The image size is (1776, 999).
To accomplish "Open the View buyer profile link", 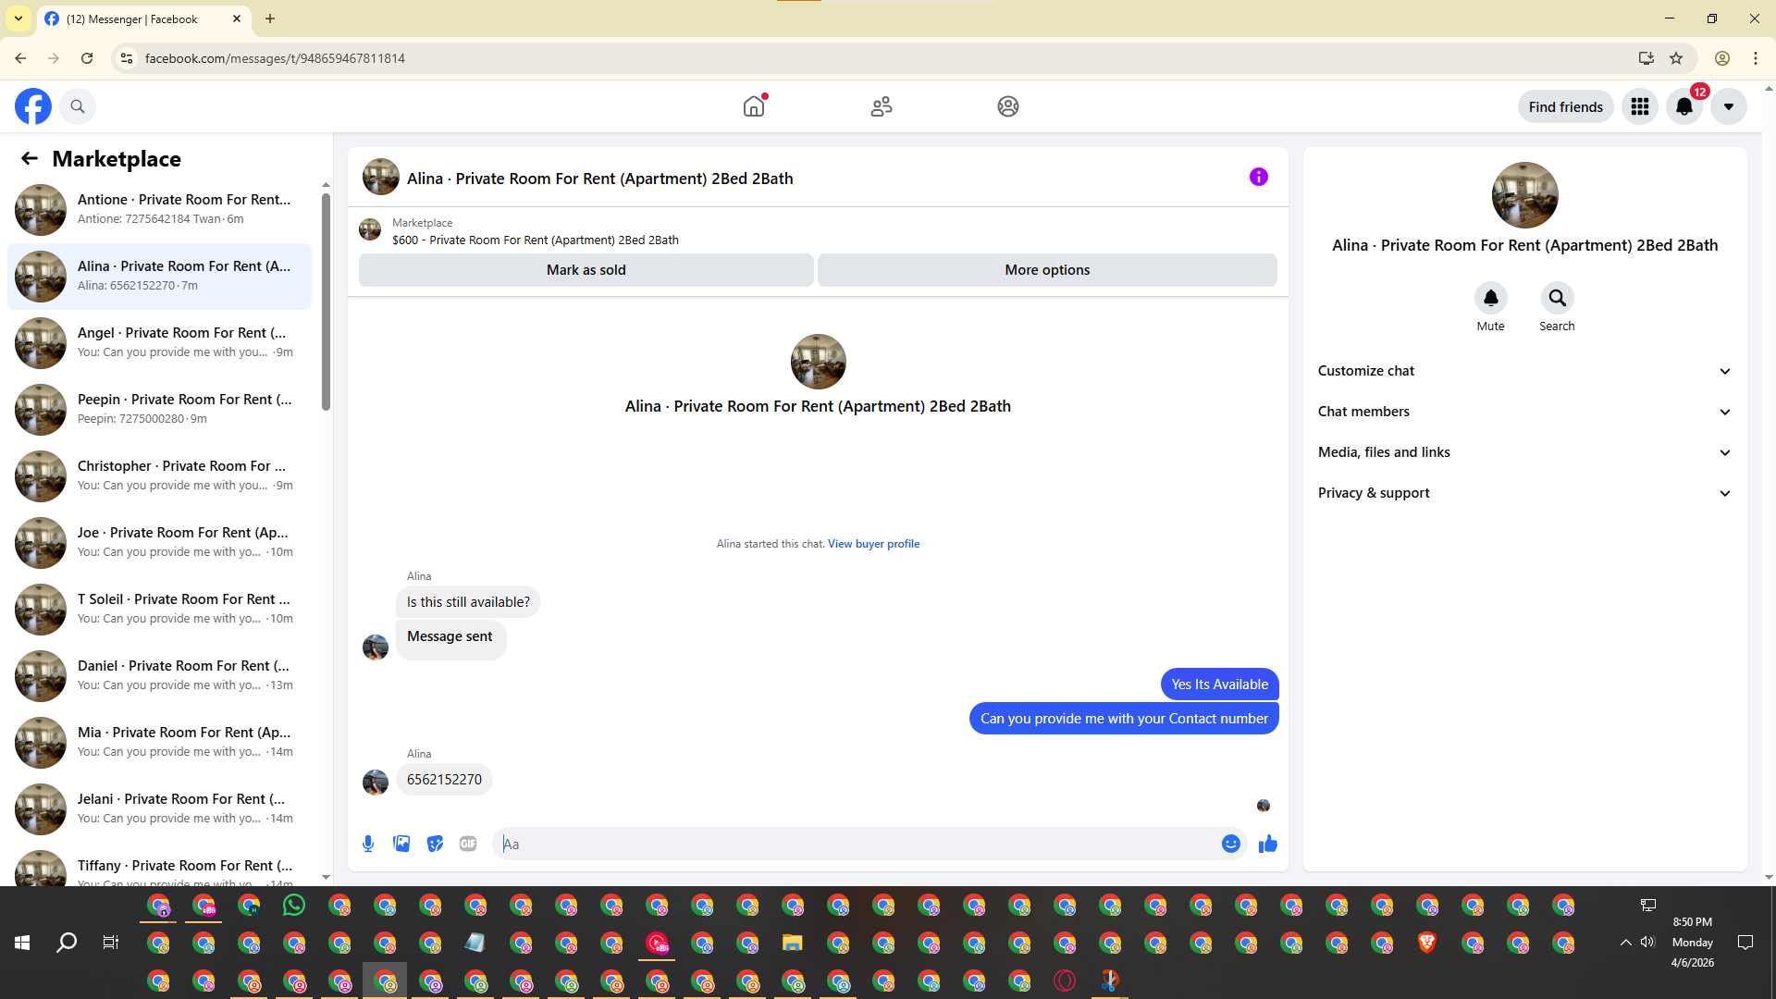I will pyautogui.click(x=873, y=544).
